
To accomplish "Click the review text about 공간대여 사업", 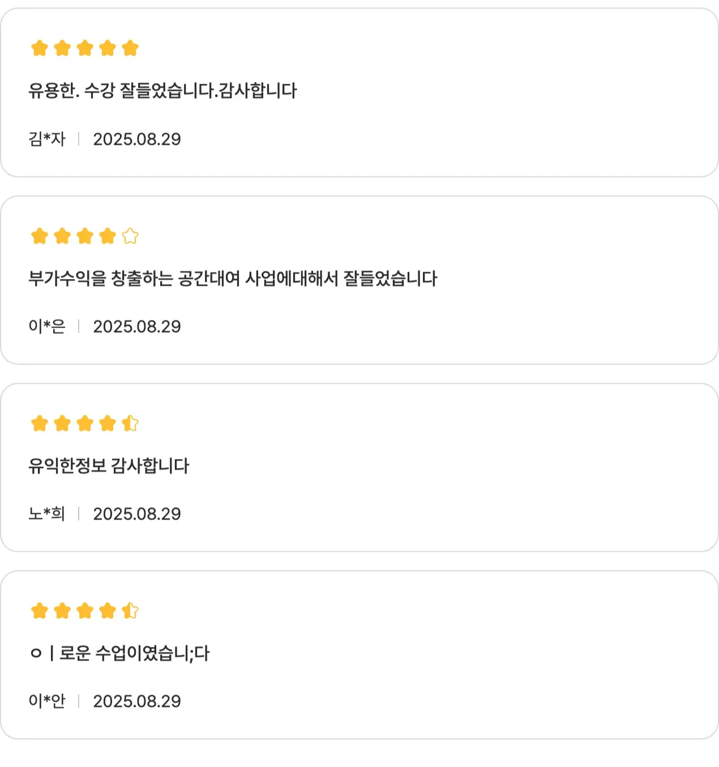I will tap(233, 278).
